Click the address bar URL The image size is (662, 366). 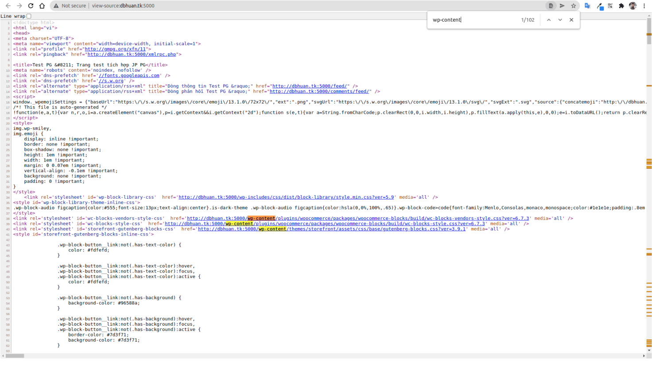[123, 6]
